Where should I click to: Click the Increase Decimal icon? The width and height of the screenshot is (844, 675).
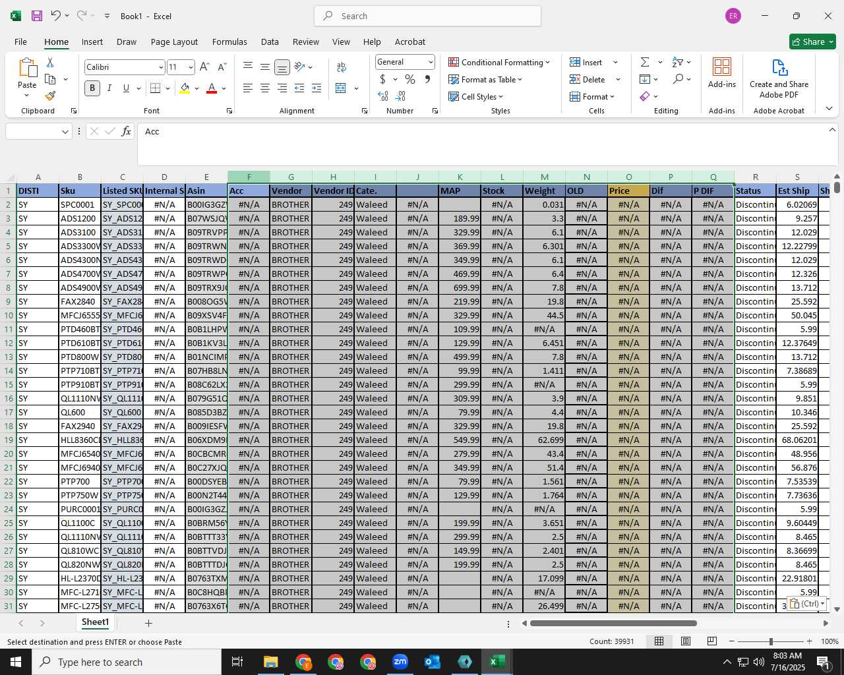tap(383, 96)
